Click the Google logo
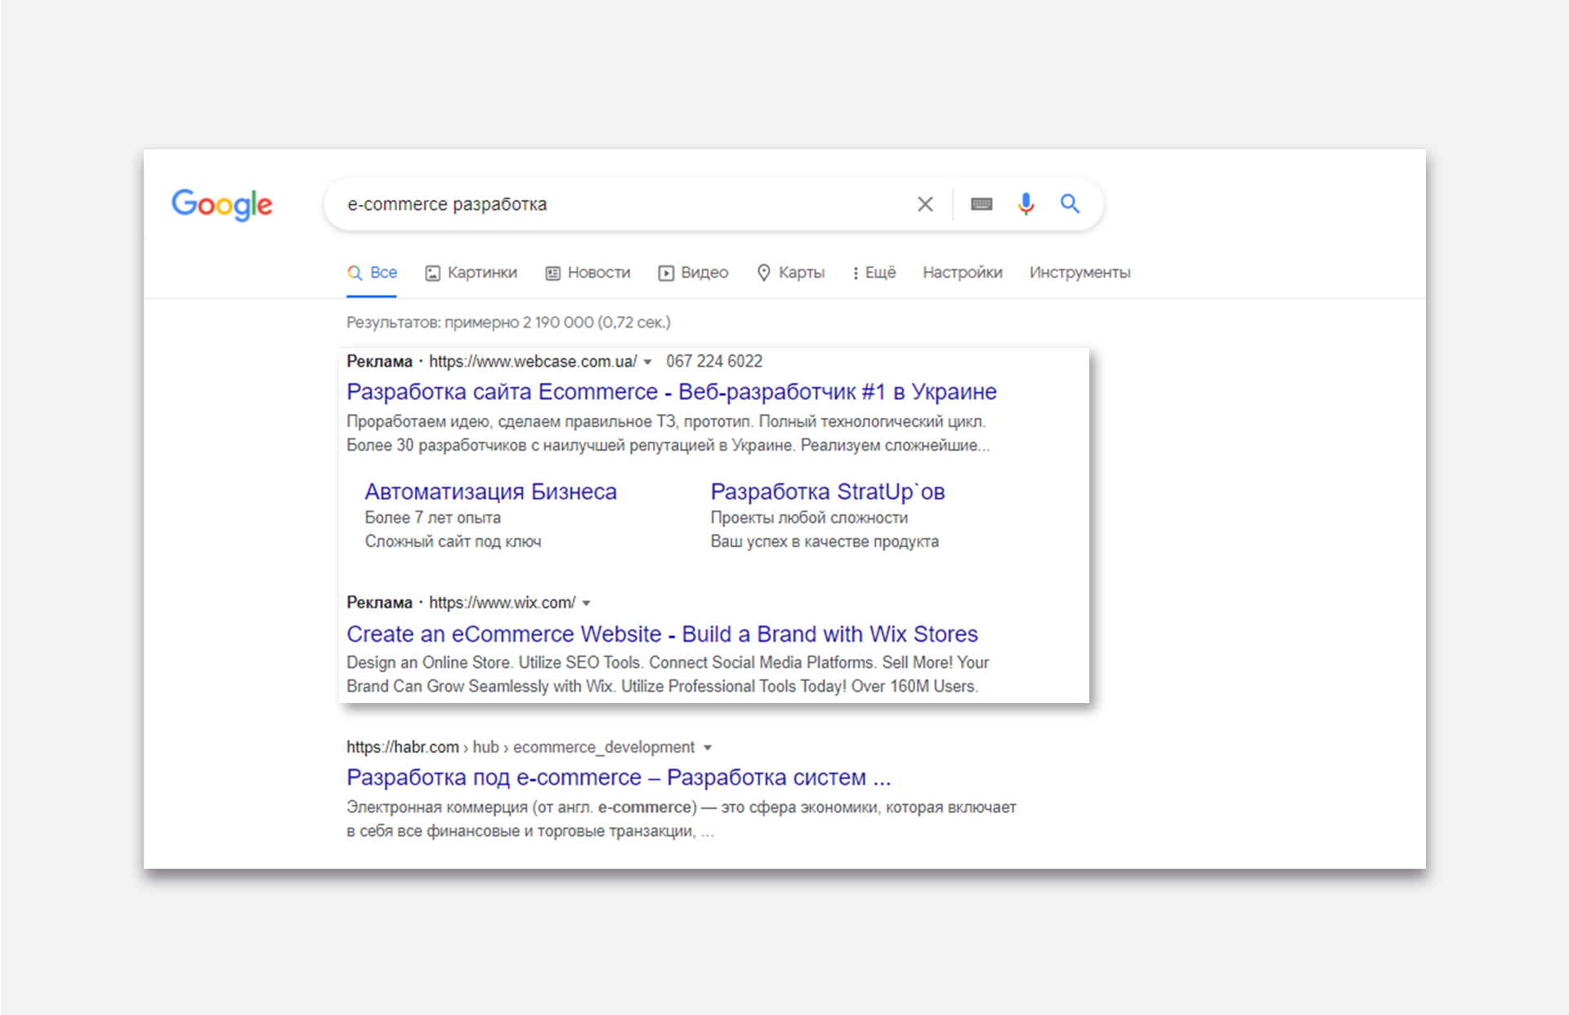1569x1015 pixels. [x=221, y=204]
